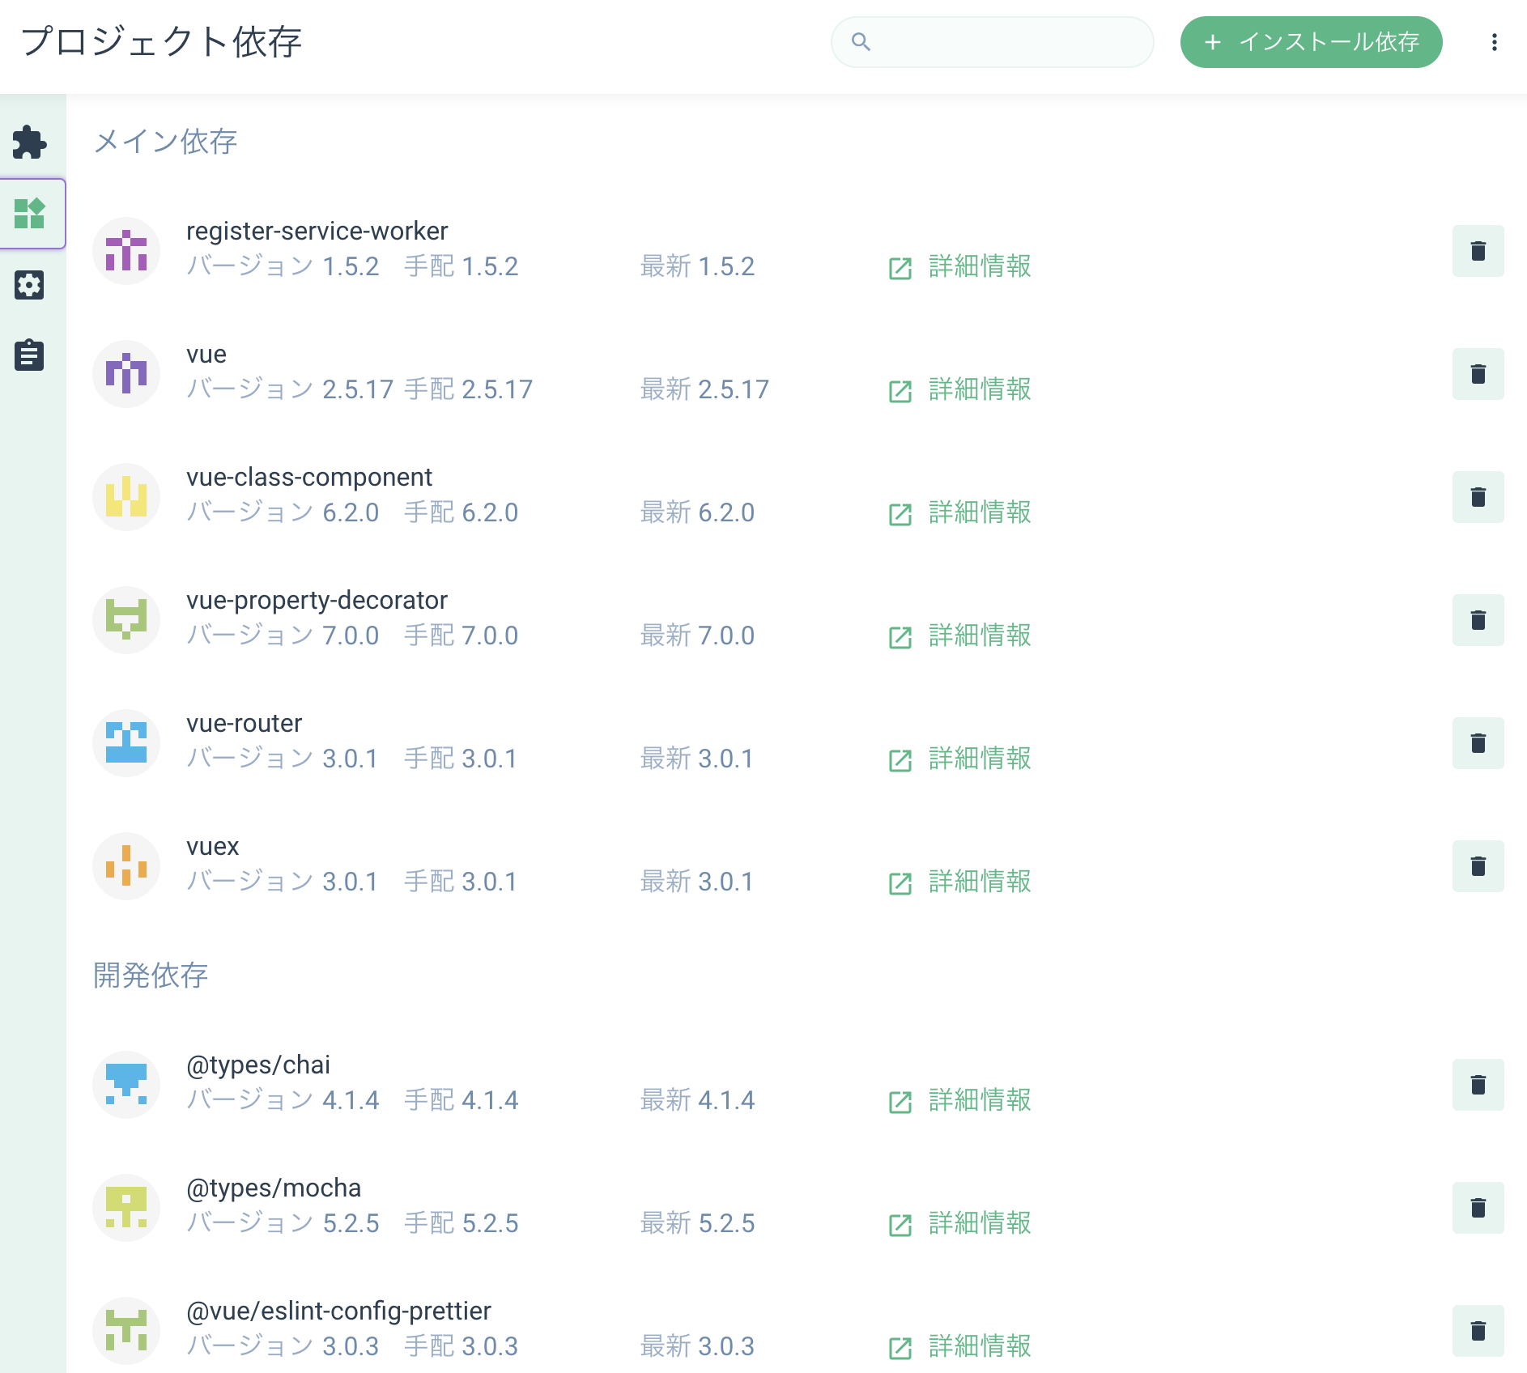Click 最新 5.2.5 for @types/mocha
Image resolution: width=1527 pixels, height=1373 pixels.
click(697, 1223)
